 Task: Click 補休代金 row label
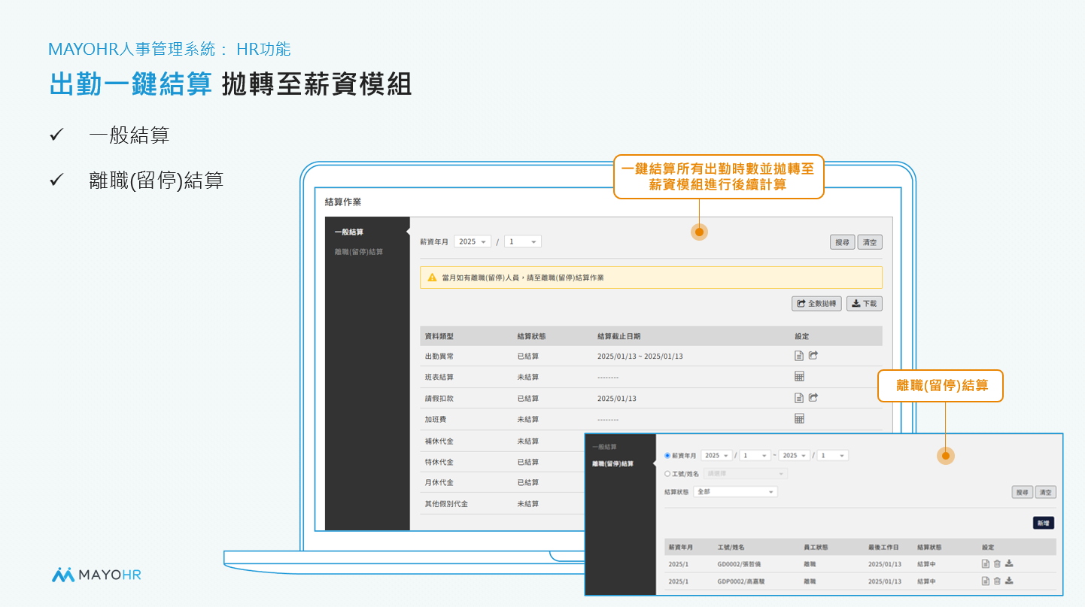pyautogui.click(x=439, y=441)
